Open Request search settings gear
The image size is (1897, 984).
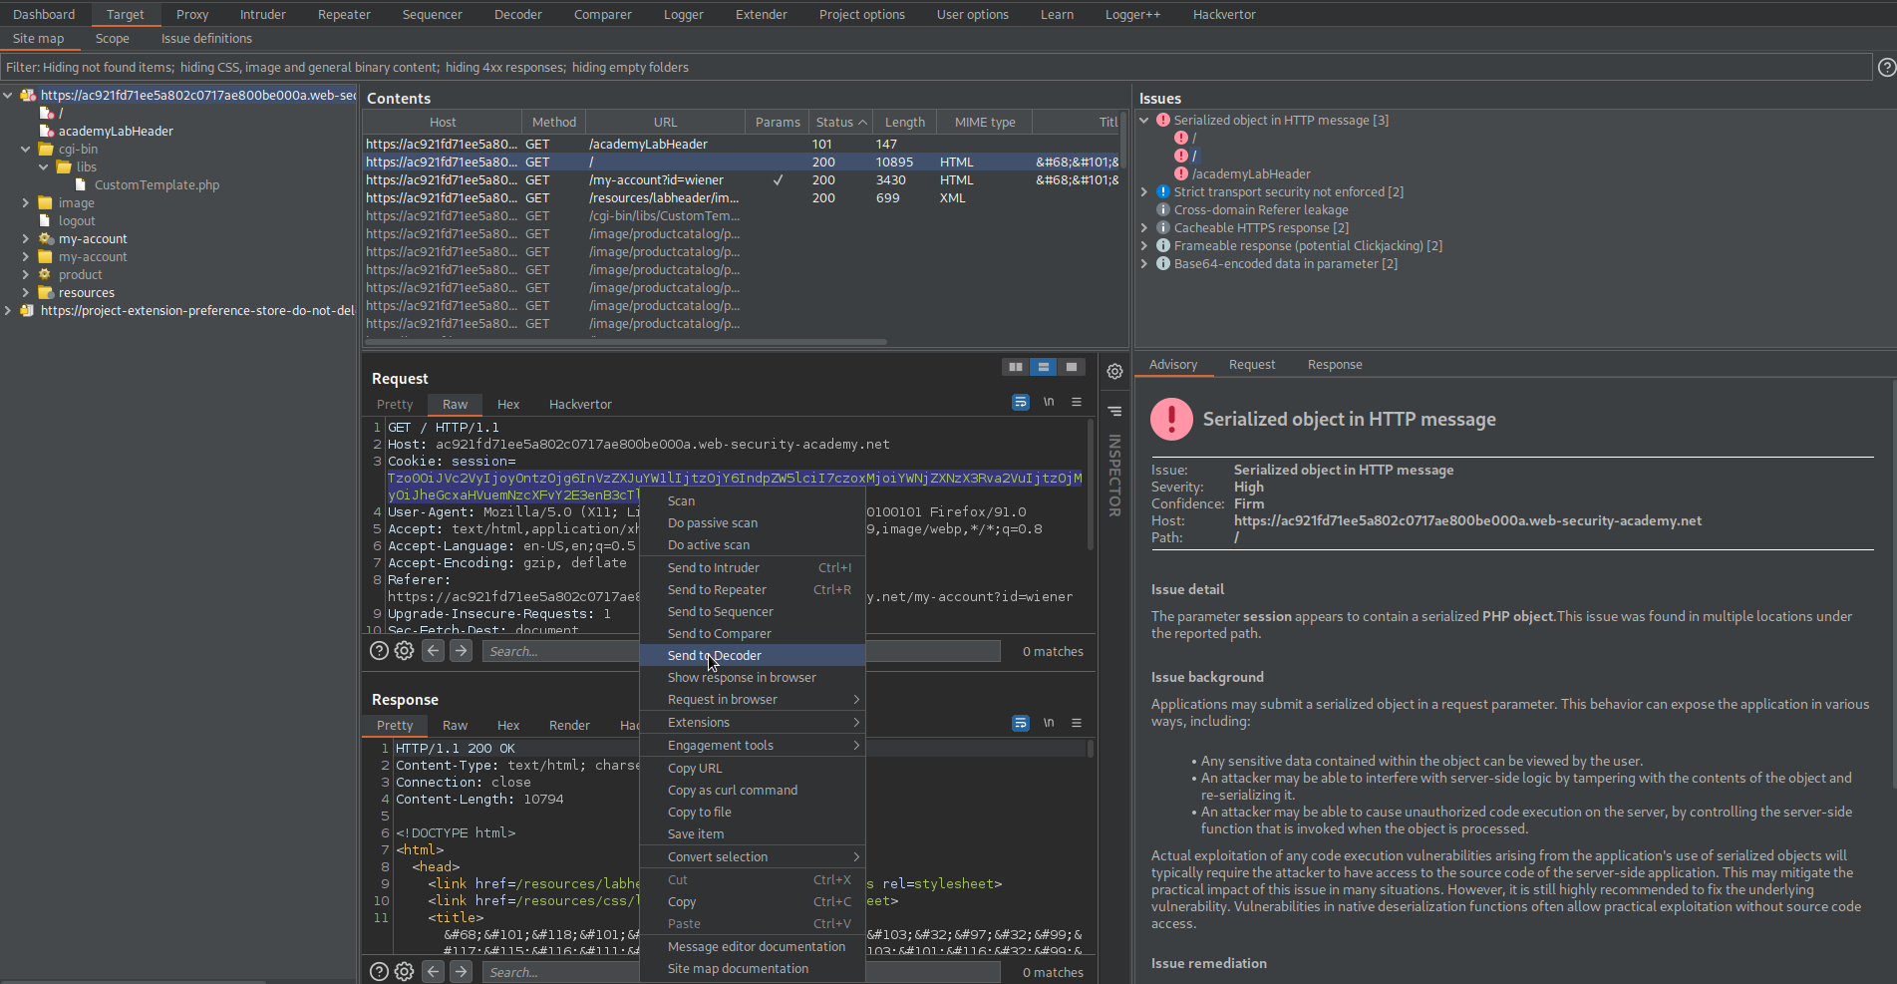(404, 651)
